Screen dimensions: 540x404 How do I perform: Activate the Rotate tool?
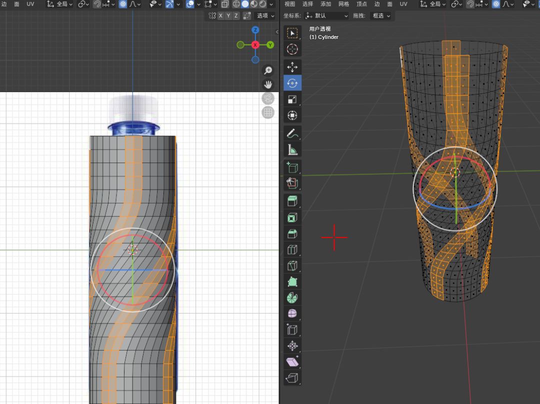(x=292, y=82)
